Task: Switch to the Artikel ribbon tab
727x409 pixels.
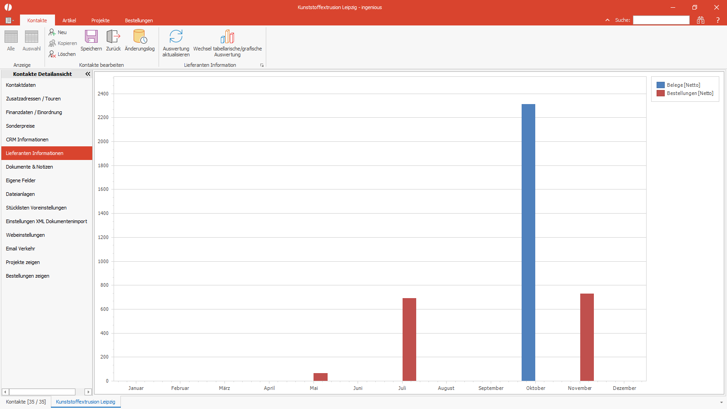Action: pos(69,20)
